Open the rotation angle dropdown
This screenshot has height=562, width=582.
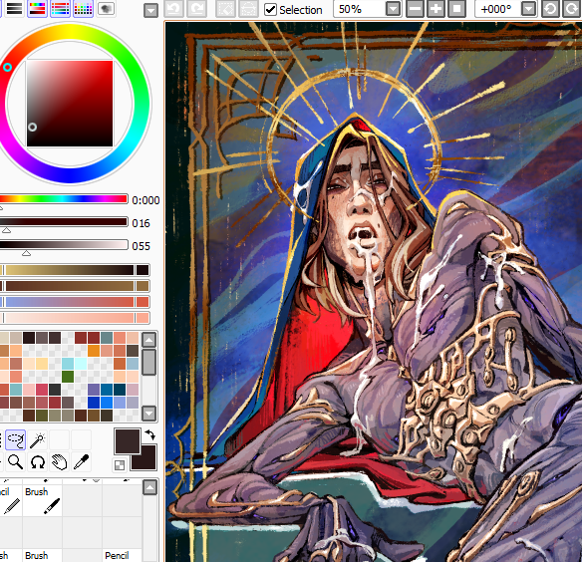tap(528, 9)
